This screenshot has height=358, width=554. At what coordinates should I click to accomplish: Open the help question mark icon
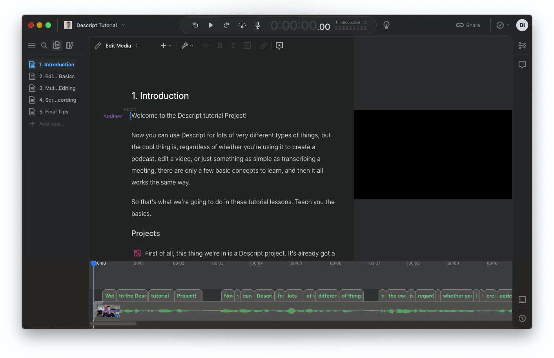tap(522, 318)
